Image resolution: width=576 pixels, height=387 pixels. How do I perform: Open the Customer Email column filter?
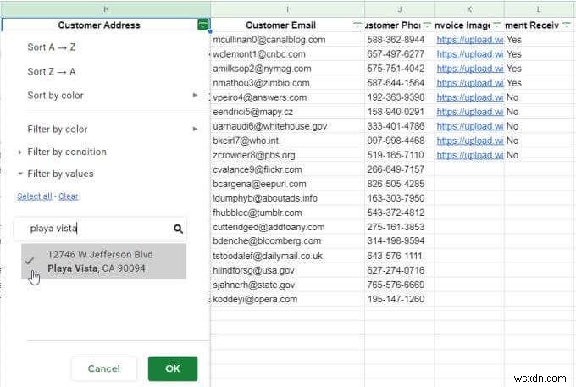coord(356,25)
